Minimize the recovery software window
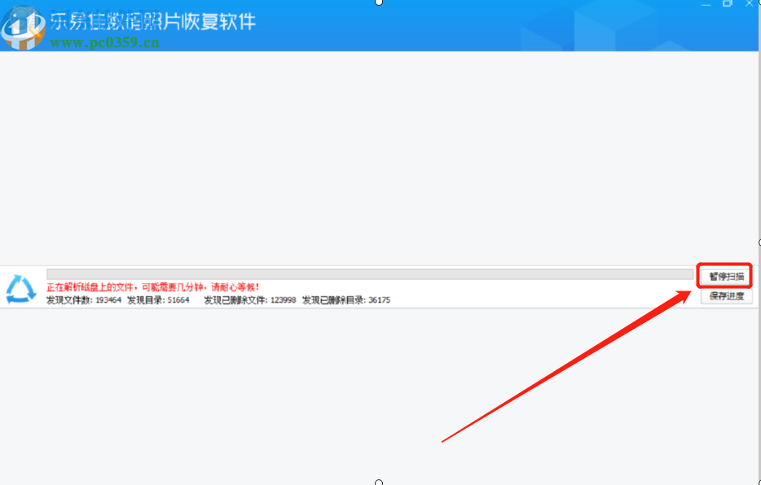This screenshot has height=485, width=761. pyautogui.click(x=706, y=4)
